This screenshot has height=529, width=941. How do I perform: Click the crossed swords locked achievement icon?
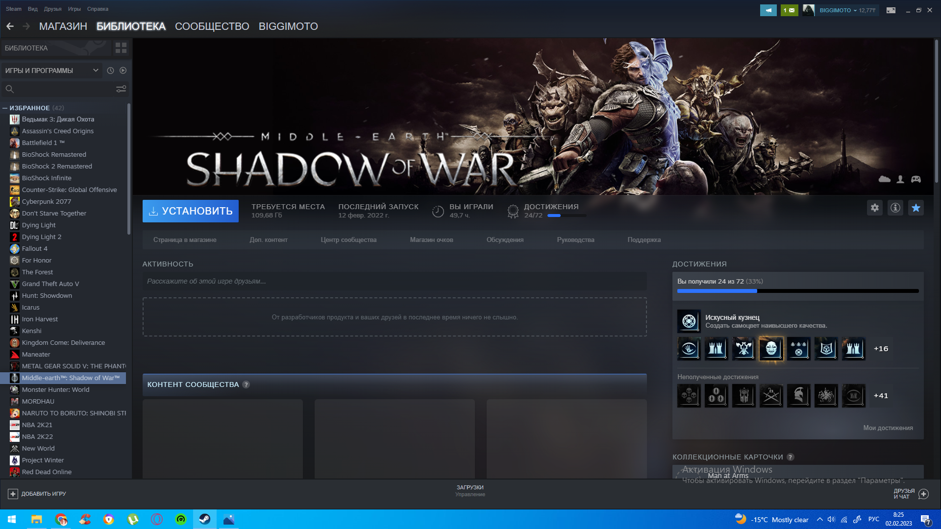771,396
